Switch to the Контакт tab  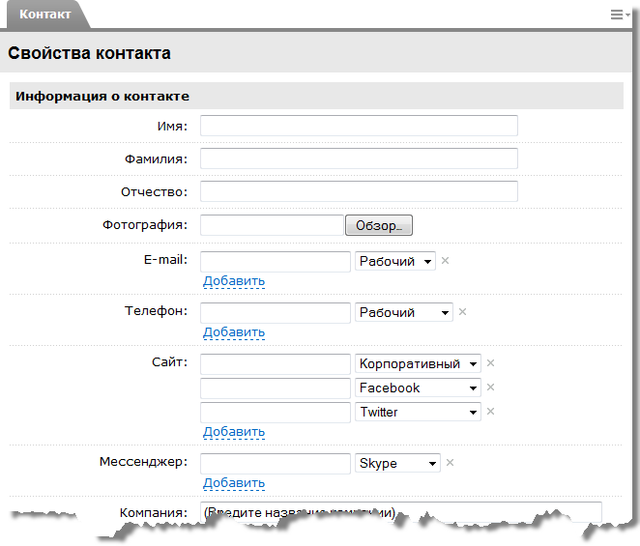click(x=44, y=14)
